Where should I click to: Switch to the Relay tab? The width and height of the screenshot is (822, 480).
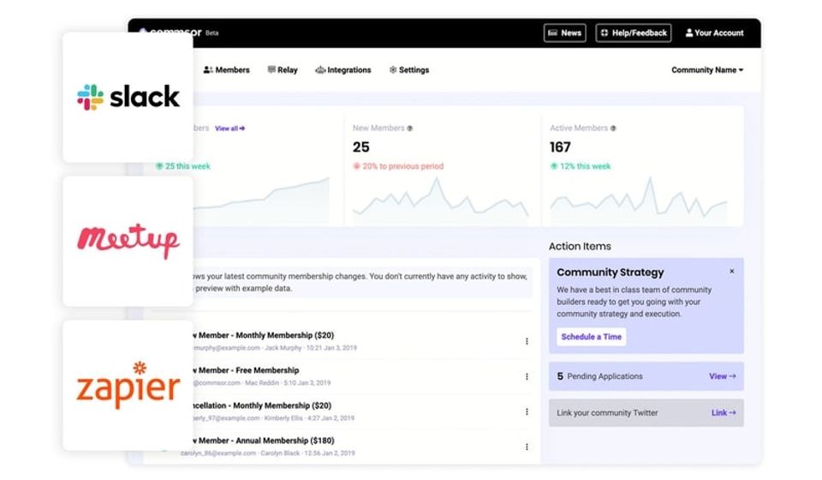[x=283, y=69]
